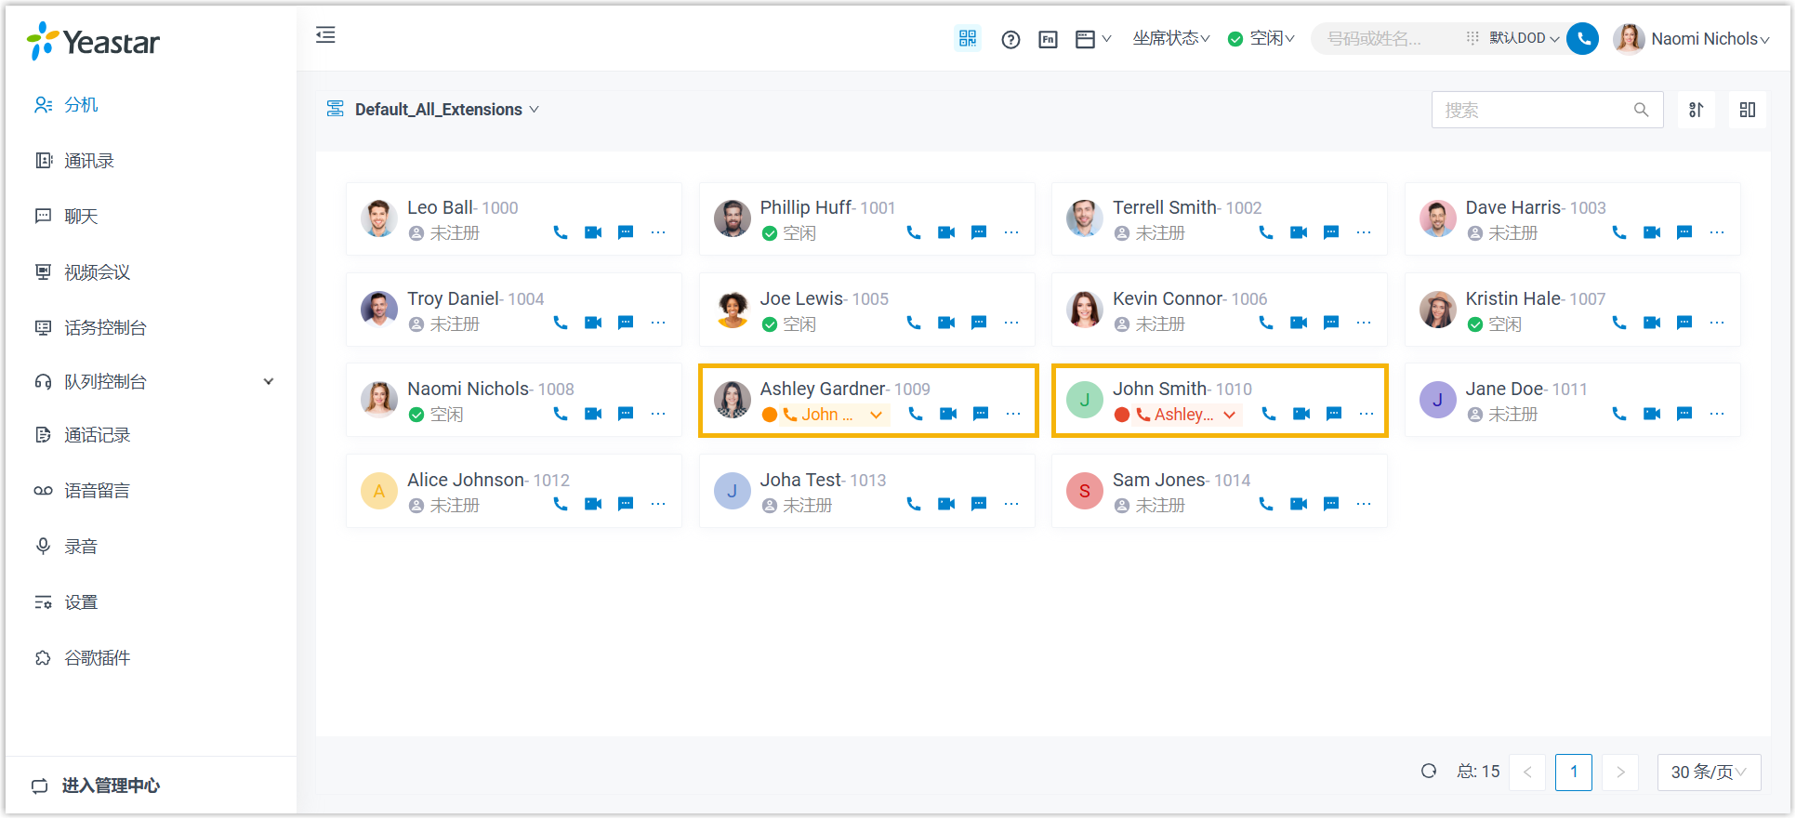Open the help question mark icon
The image size is (1796, 819).
tap(1010, 39)
